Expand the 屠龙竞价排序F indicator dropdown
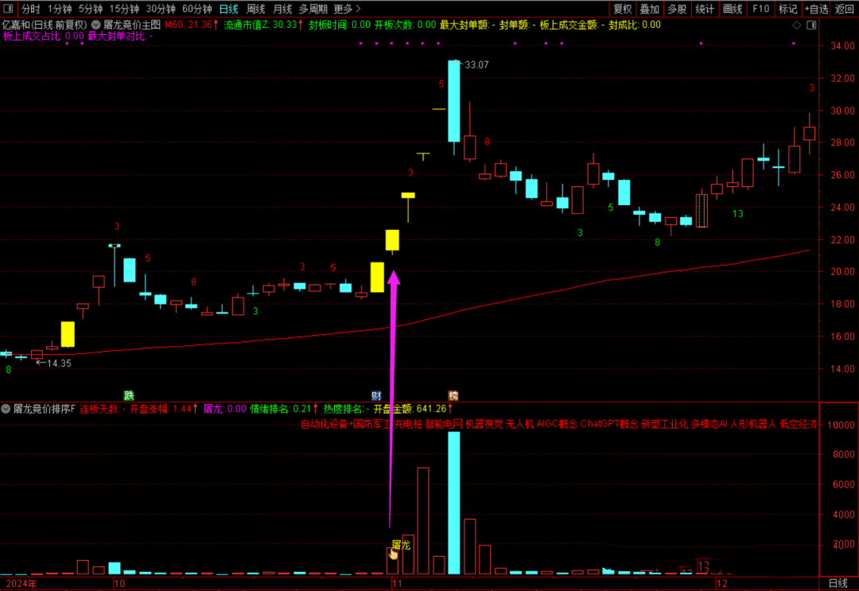This screenshot has width=859, height=591. pos(6,409)
